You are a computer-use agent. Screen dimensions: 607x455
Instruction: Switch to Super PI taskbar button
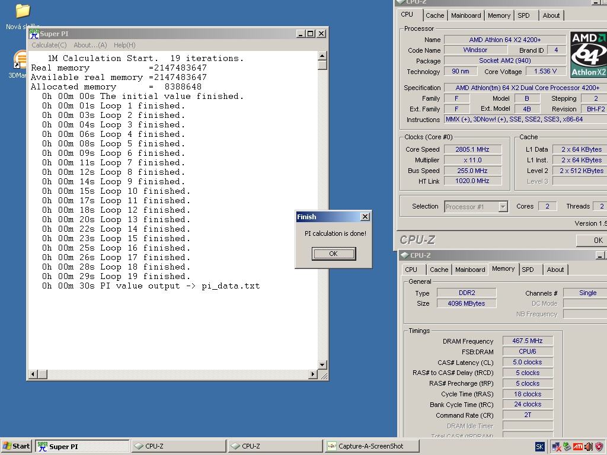pos(82,446)
